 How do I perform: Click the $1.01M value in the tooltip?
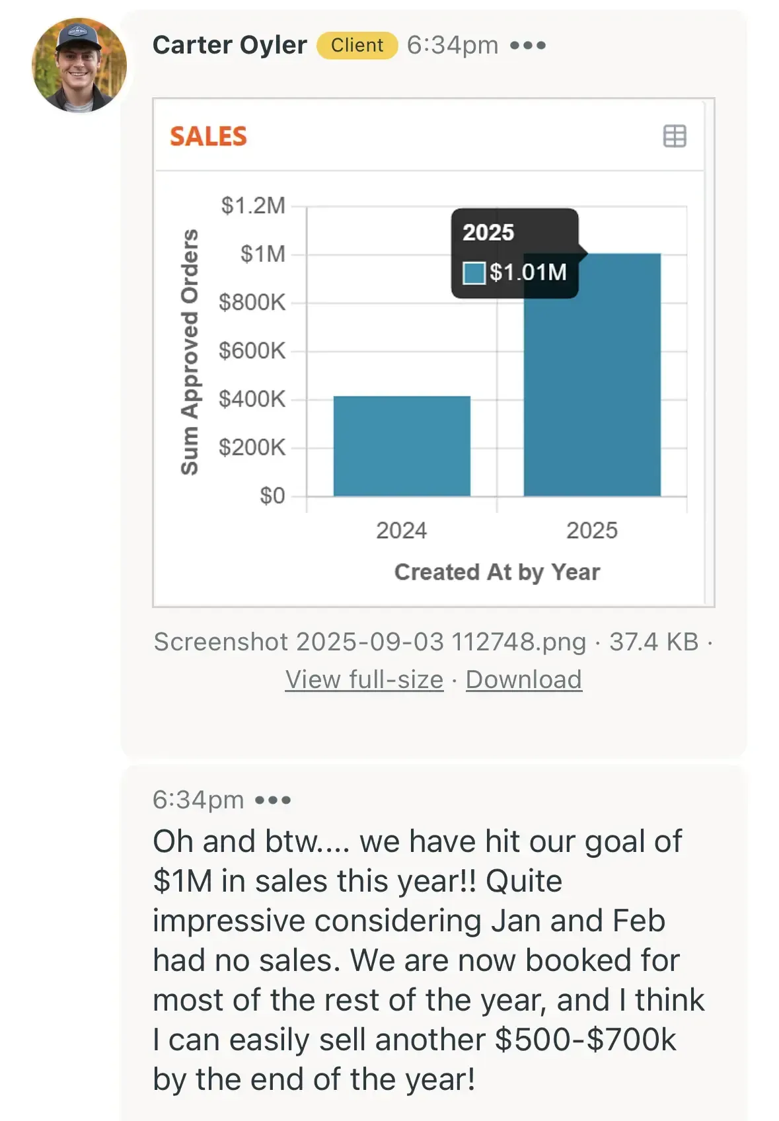click(528, 272)
